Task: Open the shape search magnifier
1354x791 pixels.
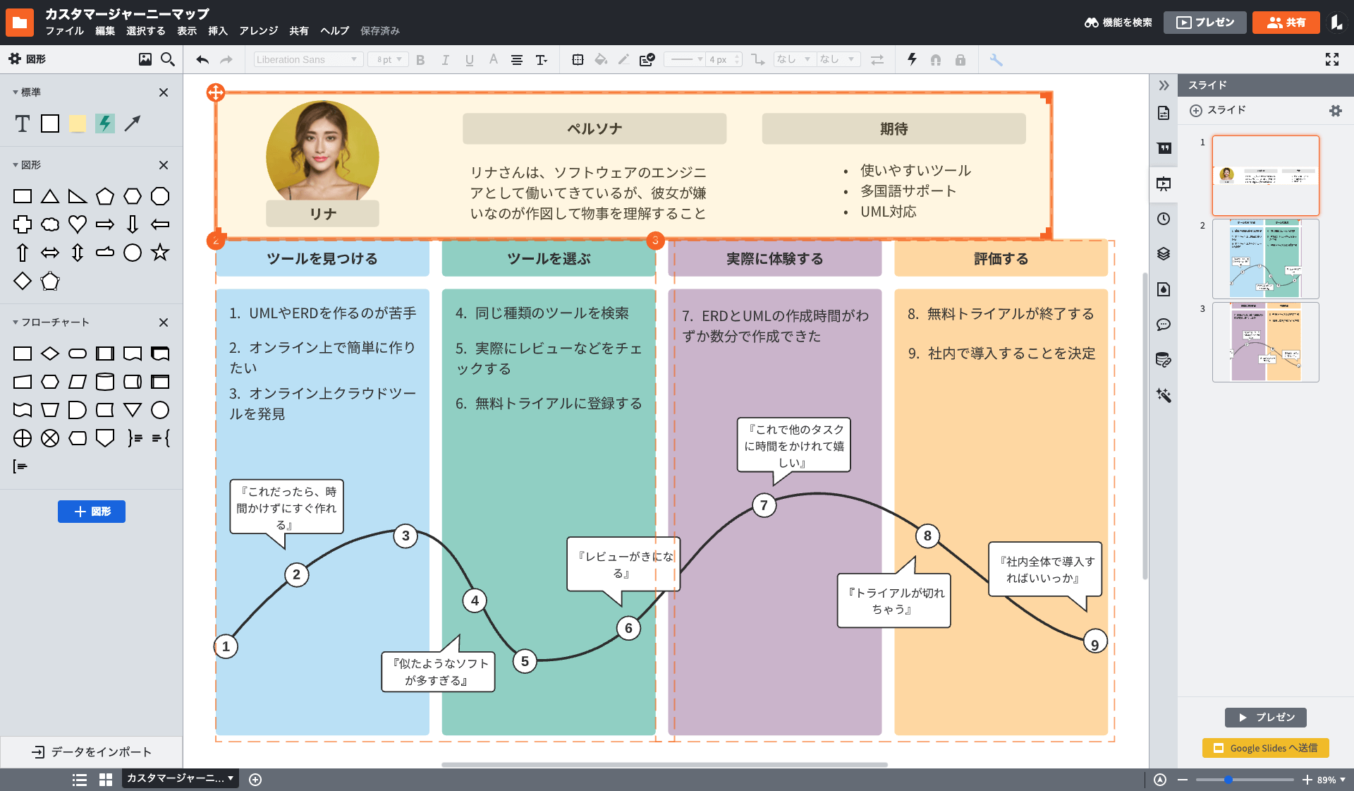Action: (x=167, y=59)
